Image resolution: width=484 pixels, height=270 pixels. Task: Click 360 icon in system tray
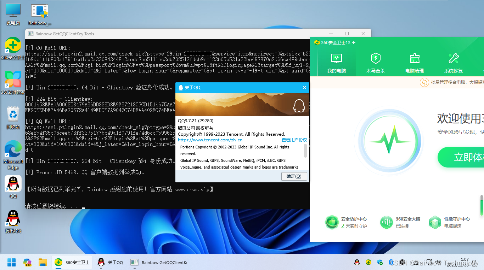click(x=368, y=262)
